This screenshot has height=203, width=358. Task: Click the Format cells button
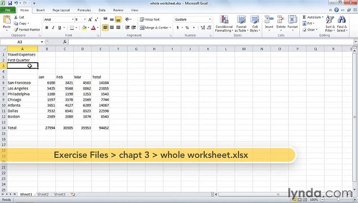click(x=293, y=23)
